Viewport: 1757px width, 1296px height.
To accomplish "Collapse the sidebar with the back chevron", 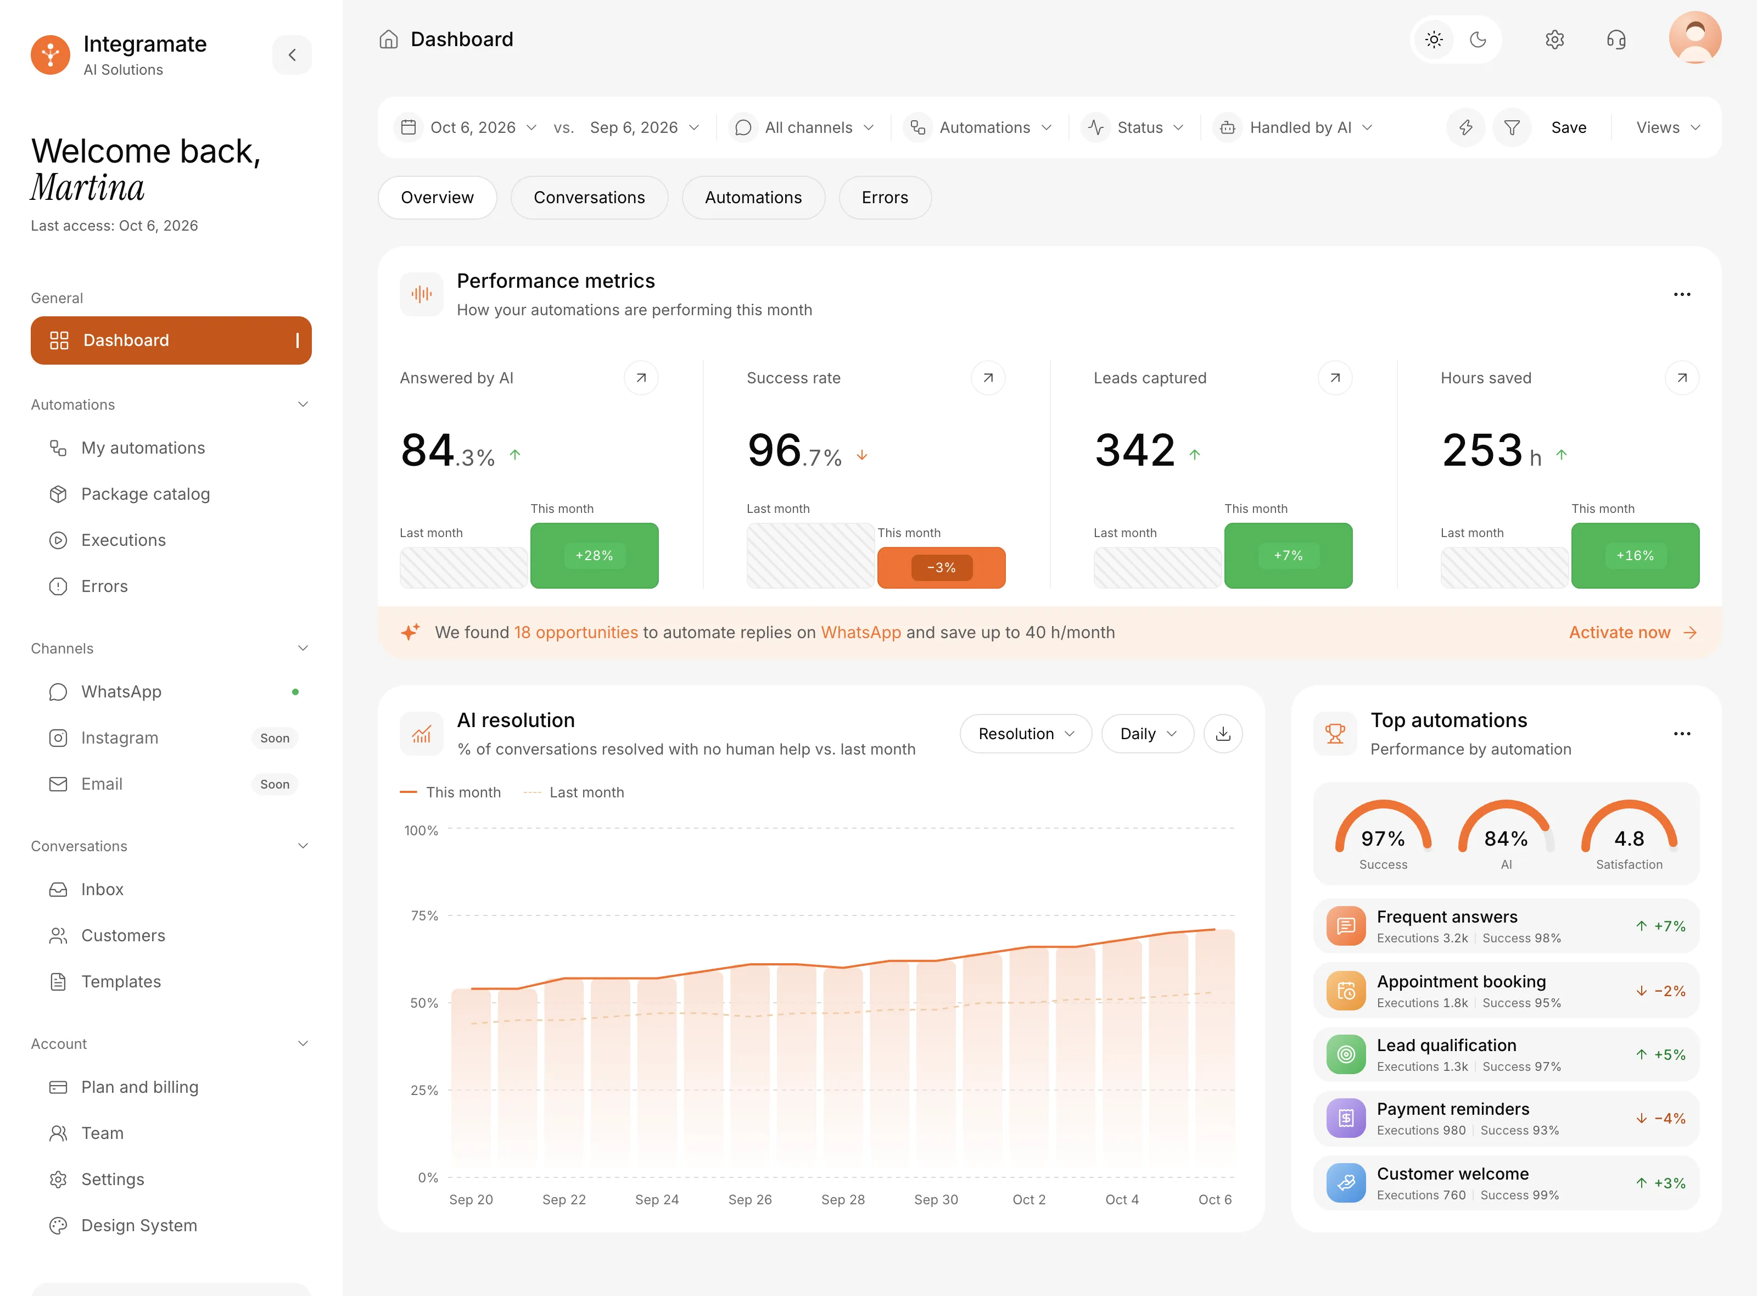I will click(292, 55).
